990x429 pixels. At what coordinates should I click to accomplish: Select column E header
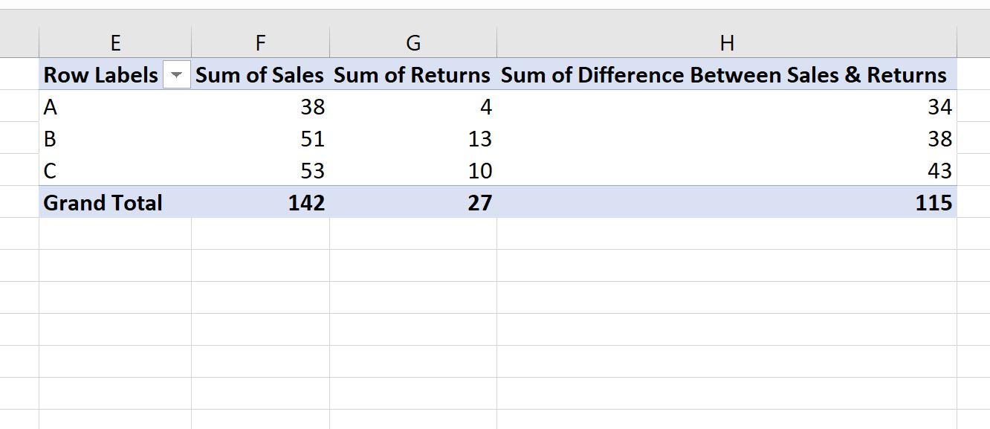tap(115, 43)
